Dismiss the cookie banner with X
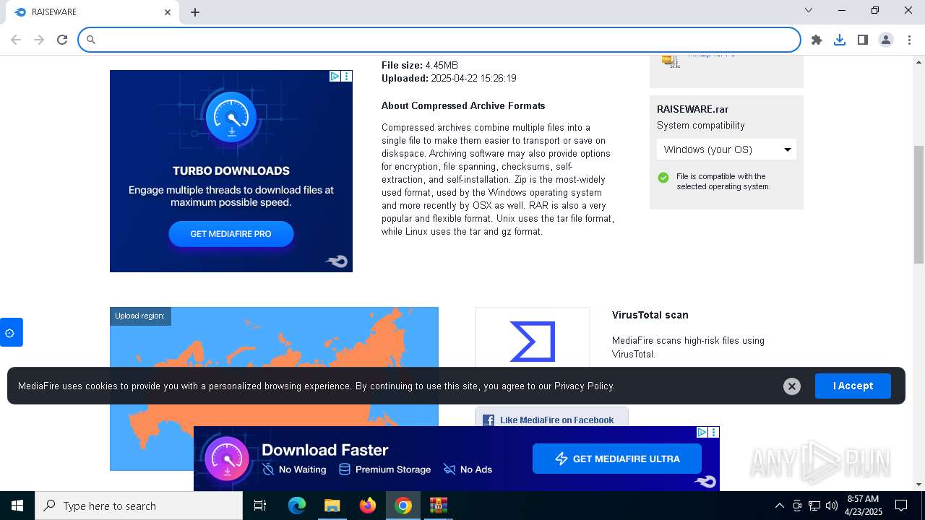Screen dimensions: 925x520 (792, 386)
